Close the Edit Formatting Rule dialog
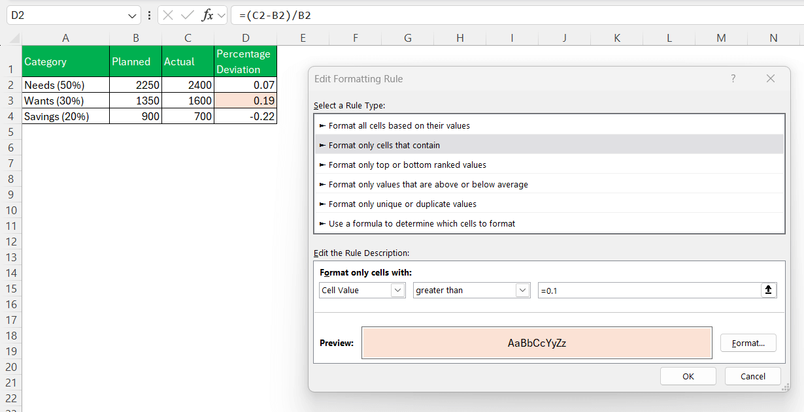The height and width of the screenshot is (412, 804). point(771,78)
